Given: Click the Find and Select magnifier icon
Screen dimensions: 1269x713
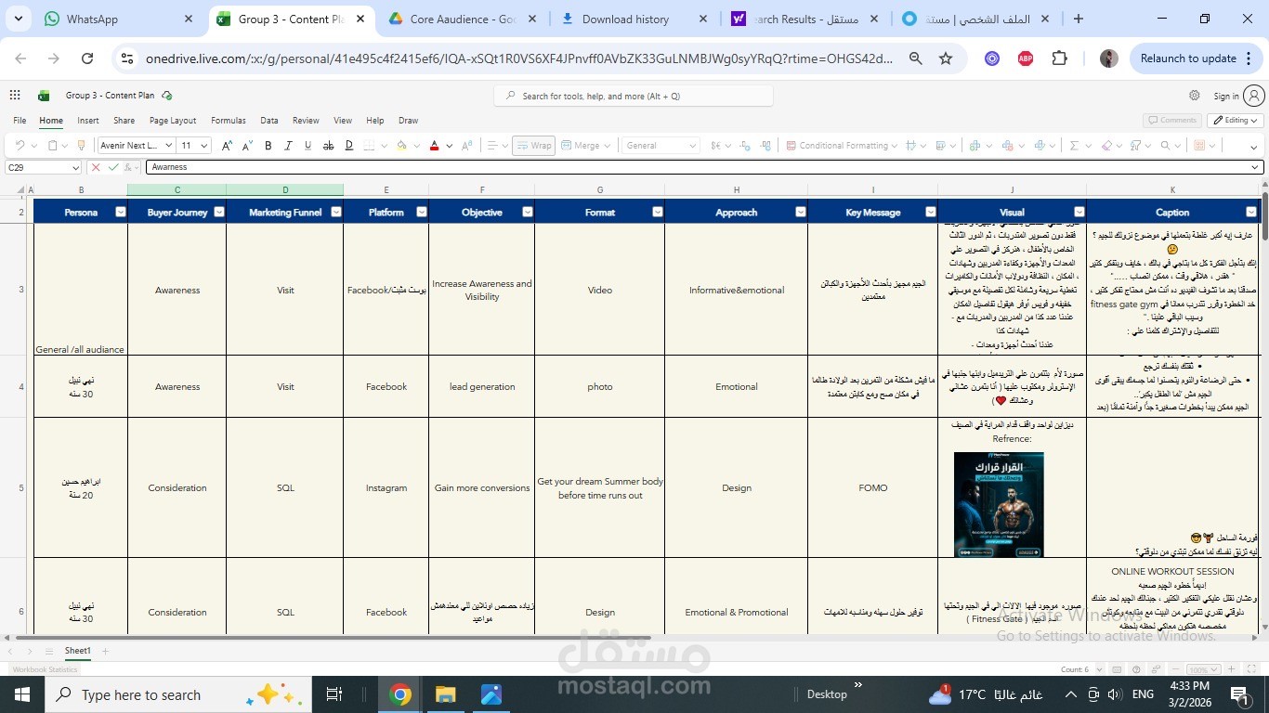Looking at the screenshot, I should pyautogui.click(x=1165, y=145).
